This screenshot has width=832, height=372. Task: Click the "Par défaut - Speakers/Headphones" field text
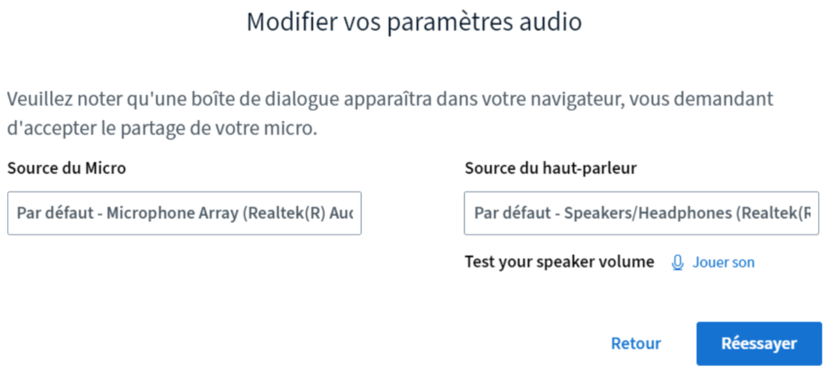(641, 213)
